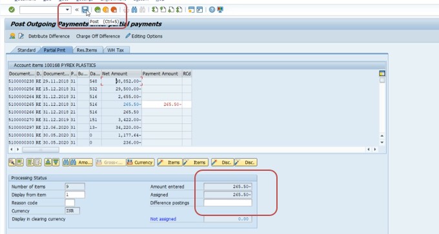Click magnifier icon in lower button row
The image size is (439, 234).
click(x=12, y=162)
